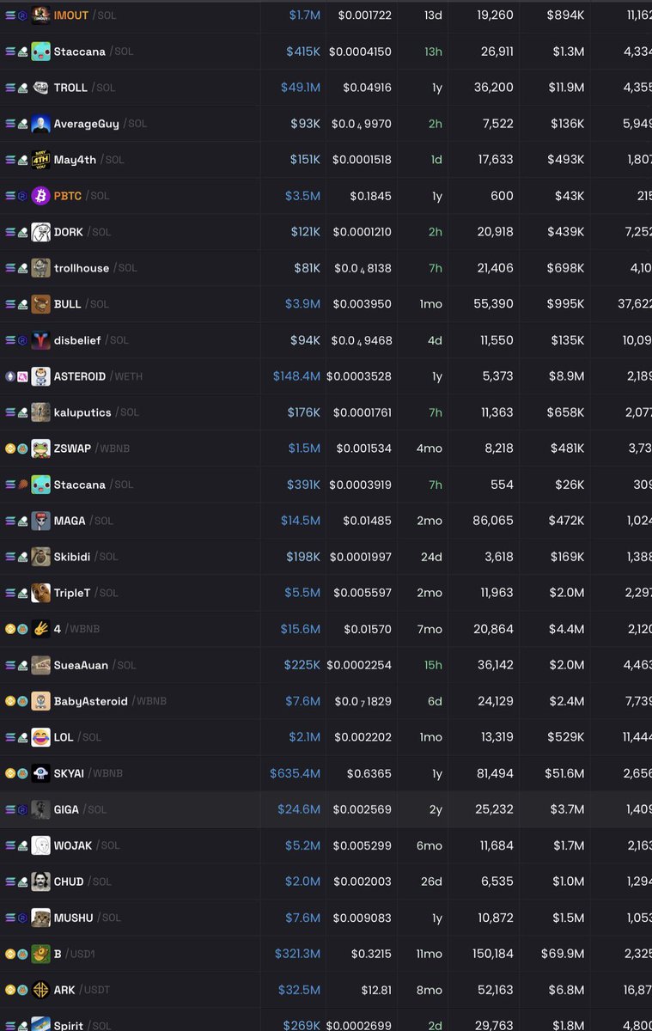This screenshot has height=1031, width=652.
Task: Click the 13h age in Staccana row
Action: pos(433,52)
